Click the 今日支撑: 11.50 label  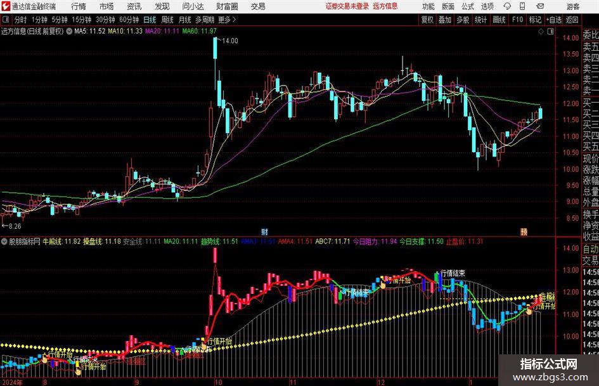(422, 241)
